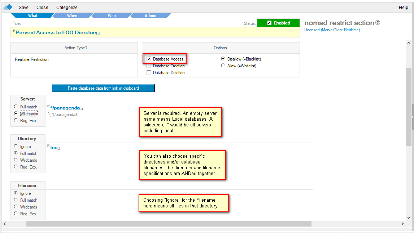Open the Admin tab
Image resolution: width=414 pixels, height=233 pixels.
tap(151, 15)
